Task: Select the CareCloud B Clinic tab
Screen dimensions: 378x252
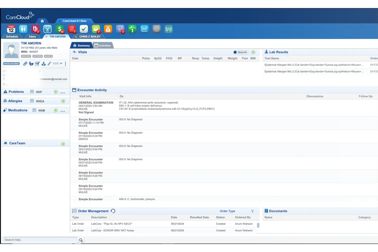Action: tap(74, 21)
